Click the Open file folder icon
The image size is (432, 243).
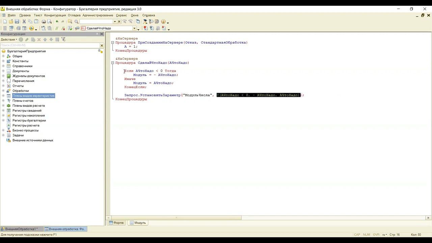(11, 22)
